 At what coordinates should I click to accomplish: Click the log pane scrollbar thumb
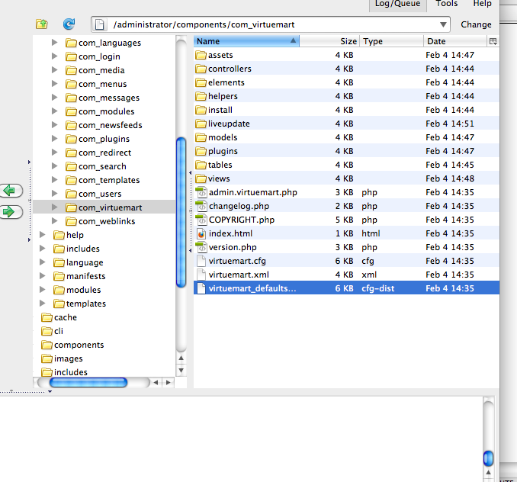(488, 458)
